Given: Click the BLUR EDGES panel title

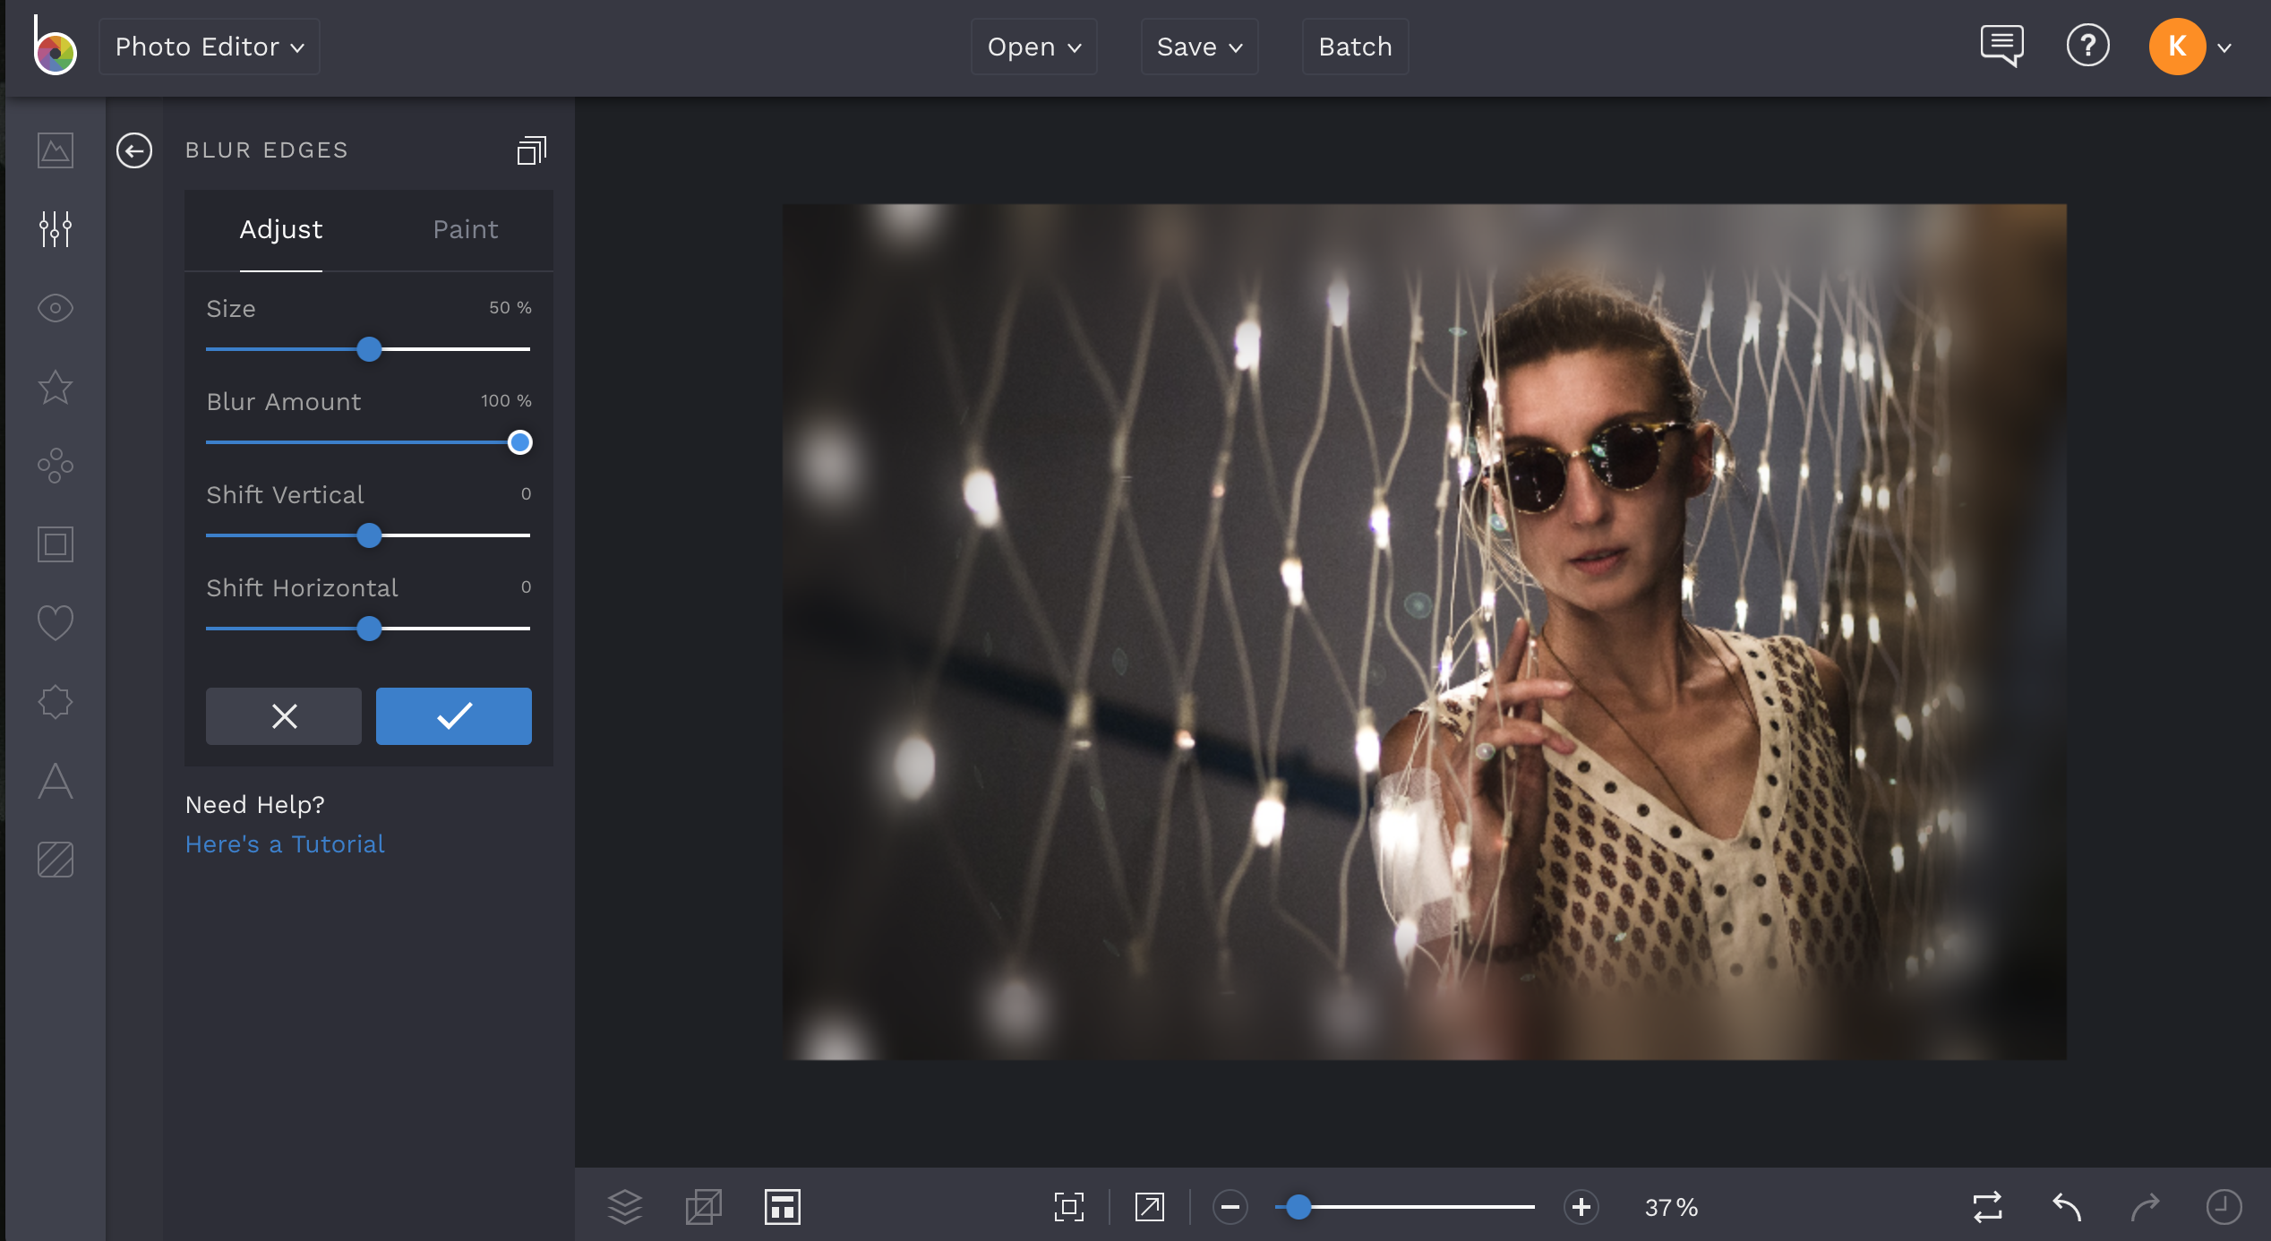Looking at the screenshot, I should (x=267, y=150).
